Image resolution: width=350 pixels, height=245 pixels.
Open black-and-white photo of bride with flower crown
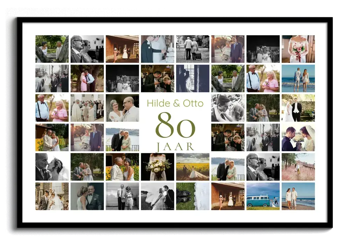52,167
